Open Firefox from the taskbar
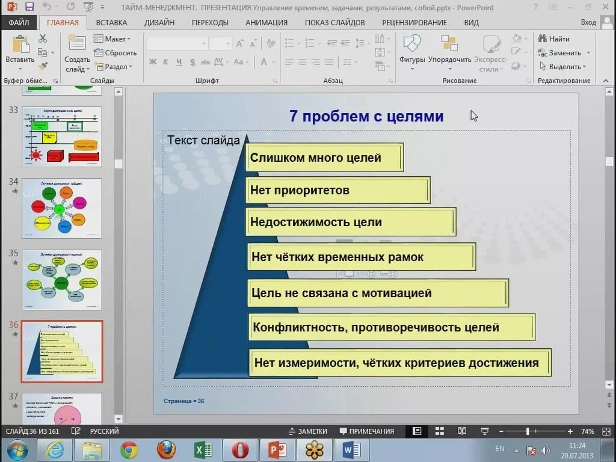The image size is (616, 462). pyautogui.click(x=166, y=450)
